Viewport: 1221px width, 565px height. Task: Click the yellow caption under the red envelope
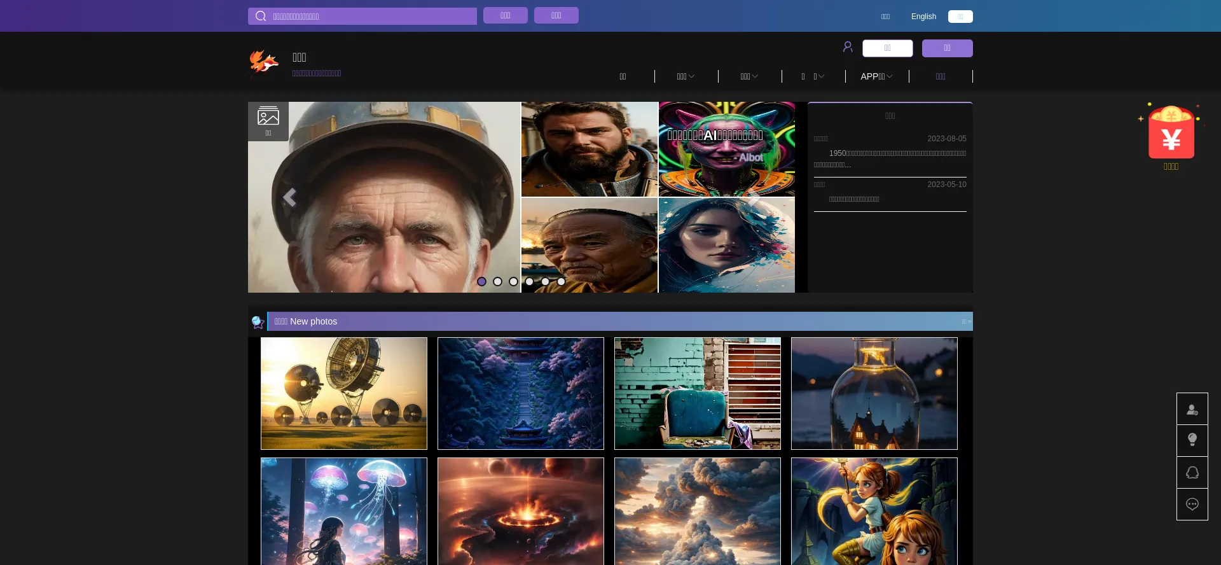1171,167
